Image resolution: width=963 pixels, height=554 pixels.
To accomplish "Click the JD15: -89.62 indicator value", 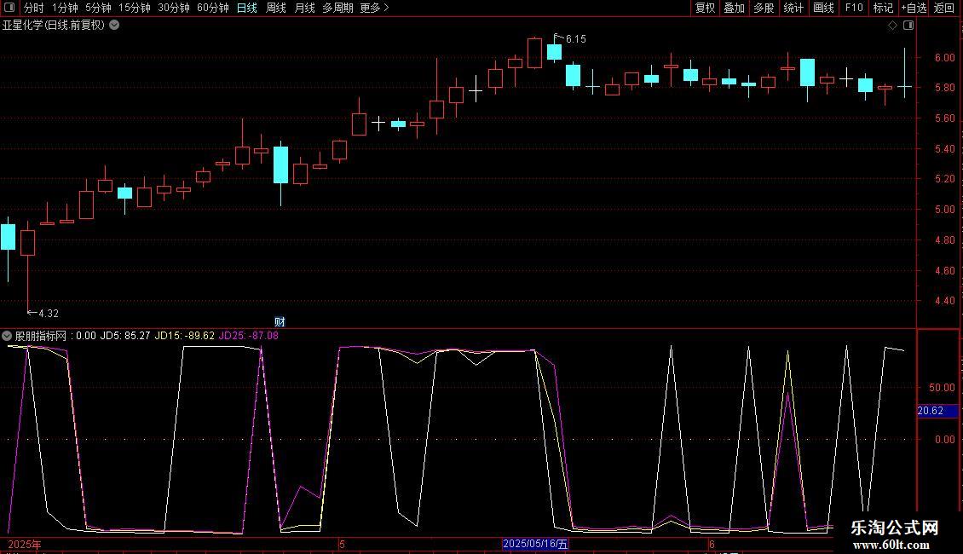I will tap(184, 336).
